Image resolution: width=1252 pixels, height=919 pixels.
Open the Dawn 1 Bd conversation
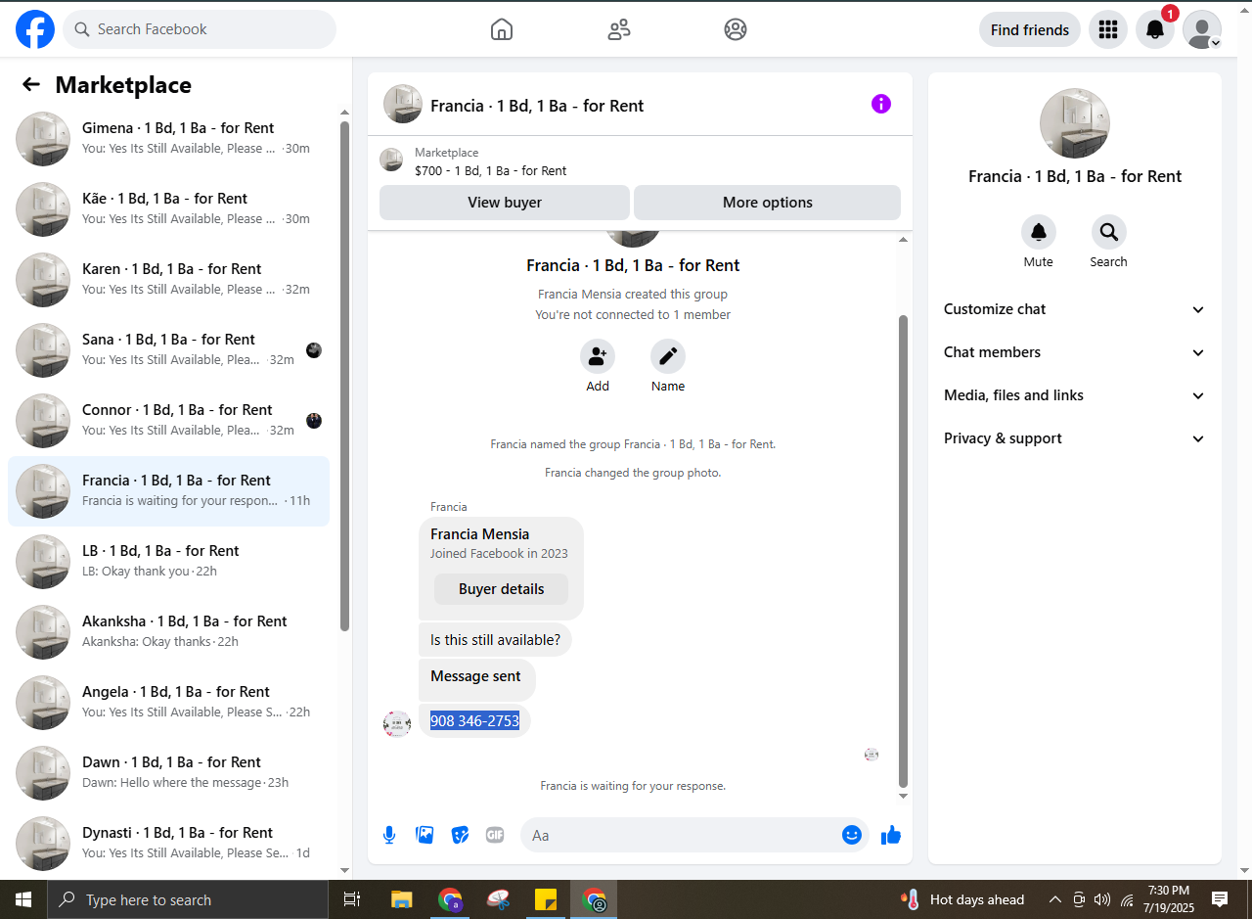[x=168, y=773]
